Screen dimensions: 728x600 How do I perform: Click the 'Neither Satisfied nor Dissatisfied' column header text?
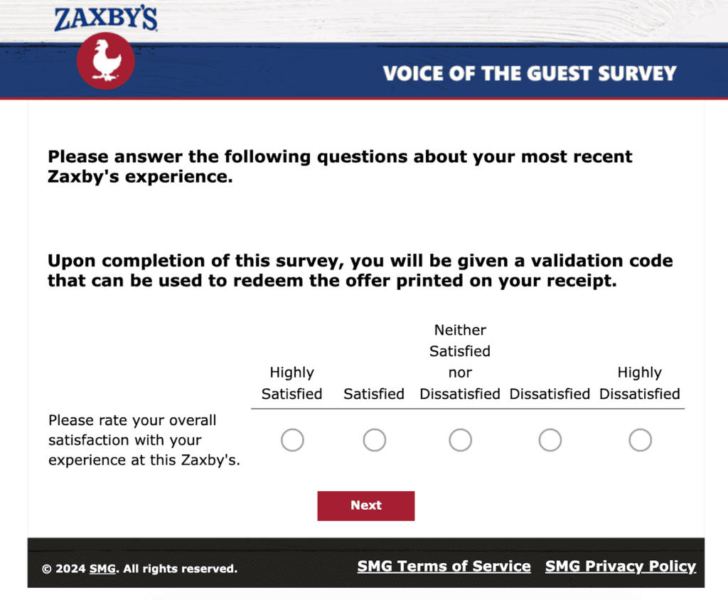460,362
